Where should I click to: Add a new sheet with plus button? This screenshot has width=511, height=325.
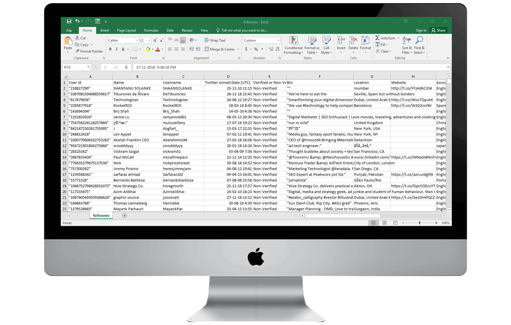point(125,216)
